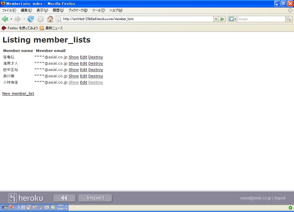Expand the URL history dropdown arrow
The width and height of the screenshot is (294, 212).
tap(216, 19)
